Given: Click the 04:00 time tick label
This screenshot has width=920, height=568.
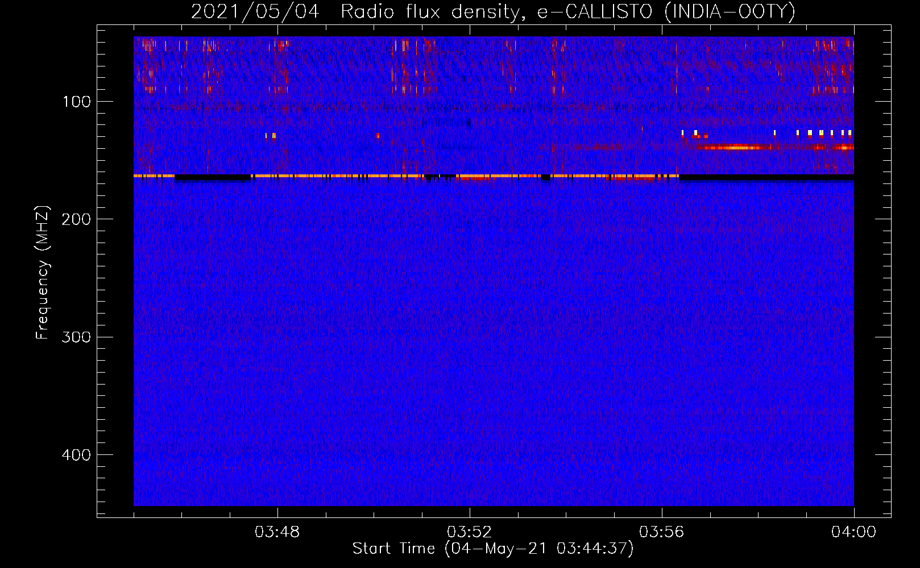Looking at the screenshot, I should coord(854,532).
